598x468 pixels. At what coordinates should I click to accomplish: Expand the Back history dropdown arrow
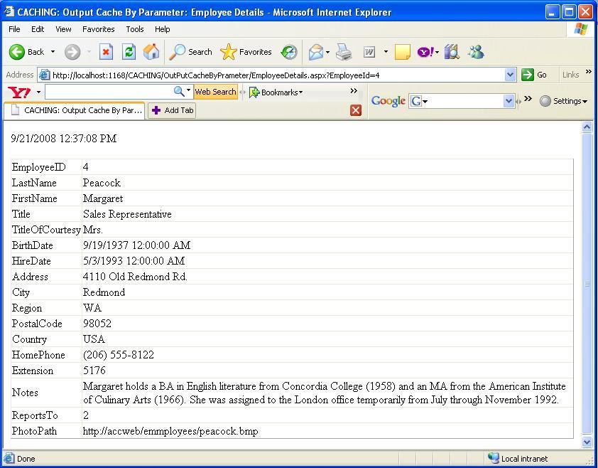point(53,52)
